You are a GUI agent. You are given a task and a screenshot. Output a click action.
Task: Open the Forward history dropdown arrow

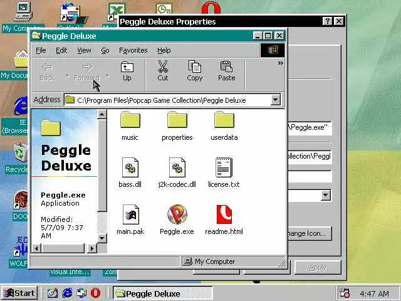pyautogui.click(x=108, y=76)
